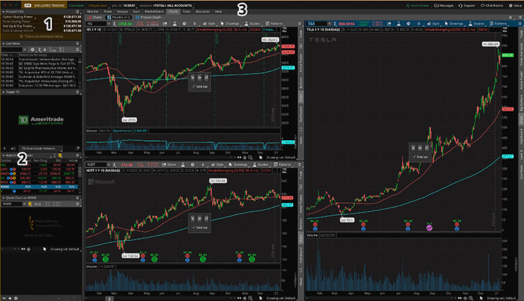This screenshot has height=301, width=524.
Task: Open the Support headset link
Action: click(x=467, y=5)
